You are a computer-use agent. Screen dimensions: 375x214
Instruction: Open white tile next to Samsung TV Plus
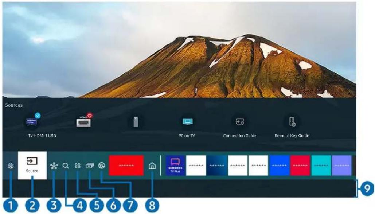tap(196, 166)
